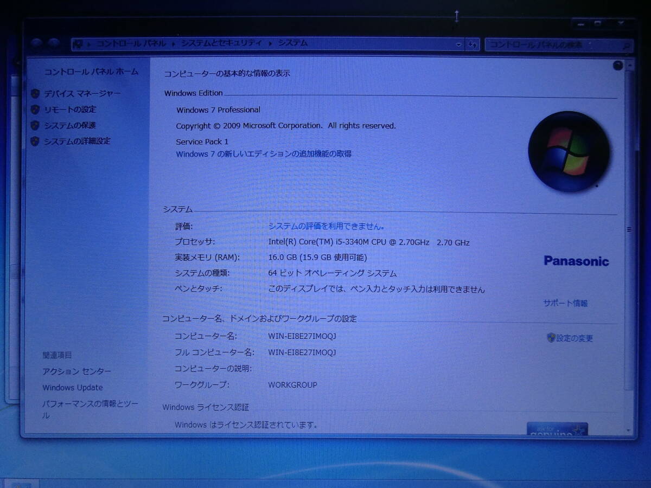Image resolution: width=651 pixels, height=488 pixels.
Task: Open Action Center (アクション センター)
Action: pos(77,371)
